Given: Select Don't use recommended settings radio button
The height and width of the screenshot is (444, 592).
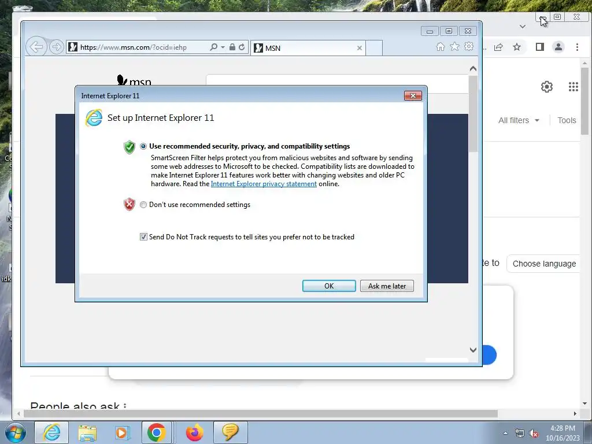Looking at the screenshot, I should (143, 205).
